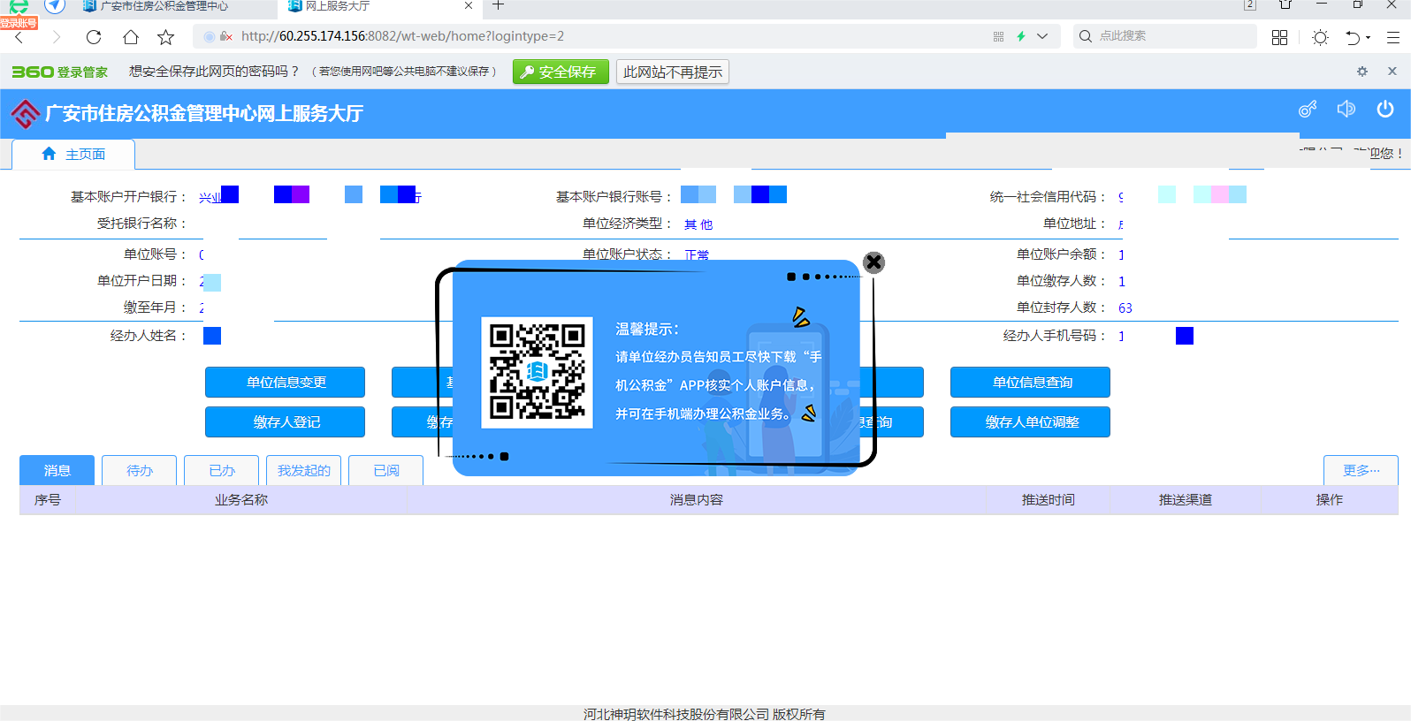Open the browser main menu icon
This screenshot has height=721, width=1411.
click(x=1393, y=37)
